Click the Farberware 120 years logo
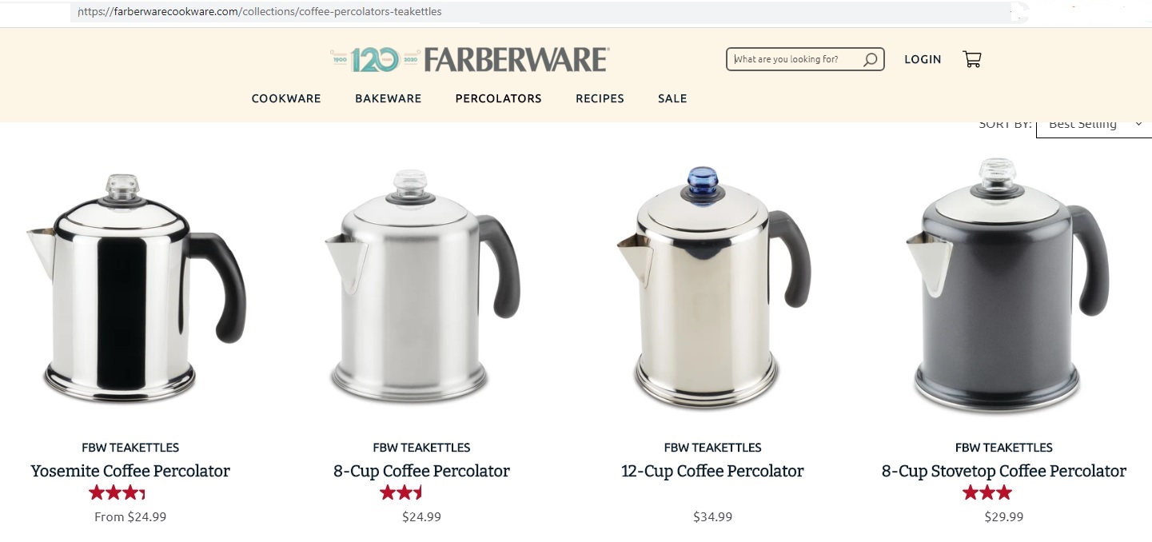The image size is (1152, 542). (x=469, y=59)
